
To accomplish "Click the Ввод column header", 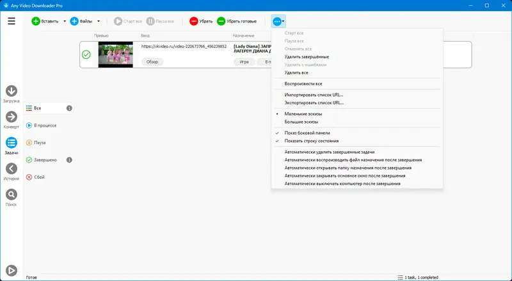I will [145, 36].
